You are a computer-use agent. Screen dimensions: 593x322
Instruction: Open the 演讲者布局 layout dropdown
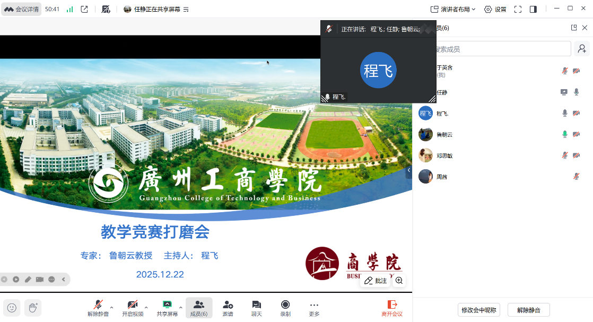453,9
